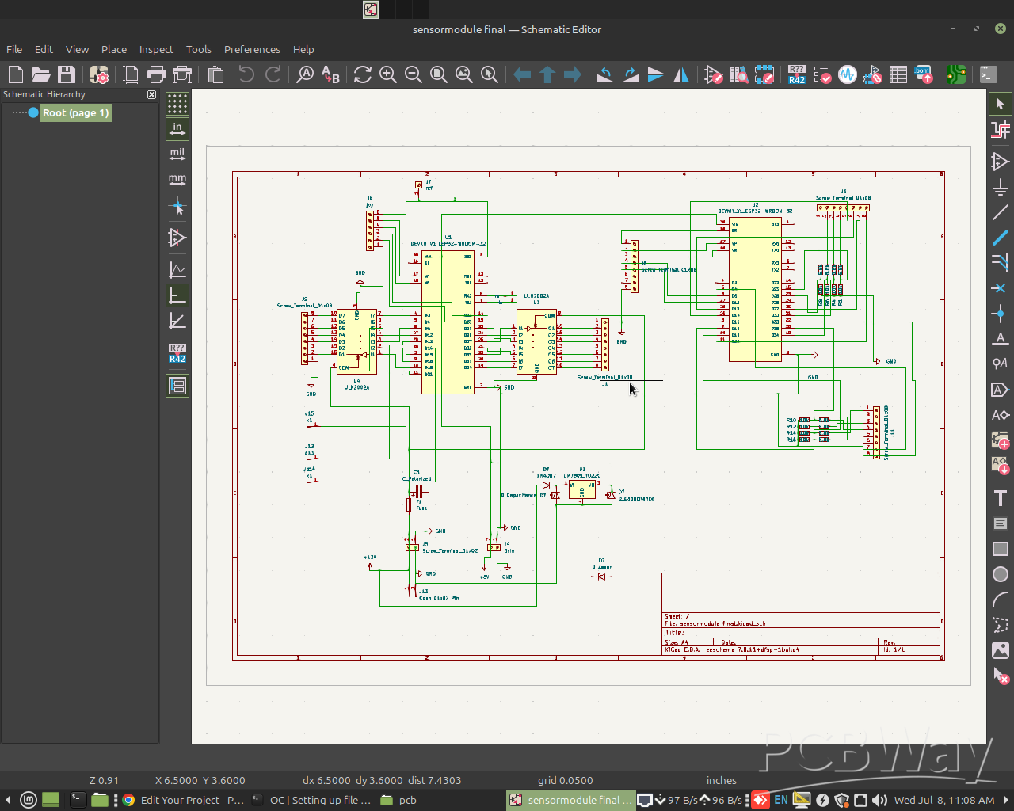The image size is (1014, 811).
Task: Open the scripting console
Action: click(989, 74)
